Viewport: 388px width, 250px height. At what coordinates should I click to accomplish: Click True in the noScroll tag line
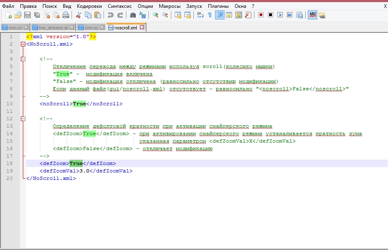(79, 104)
